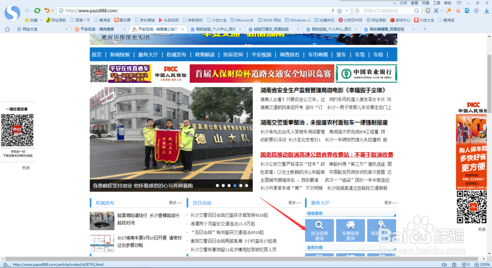Open the dropdown next to the bookmark star
Image resolution: width=492 pixels, height=268 pixels.
click(347, 11)
